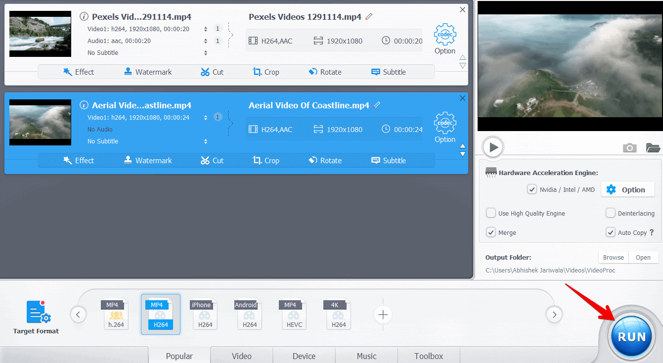Image resolution: width=663 pixels, height=363 pixels.
Task: Open Cut tool for Aerial Video clip
Action: (212, 160)
